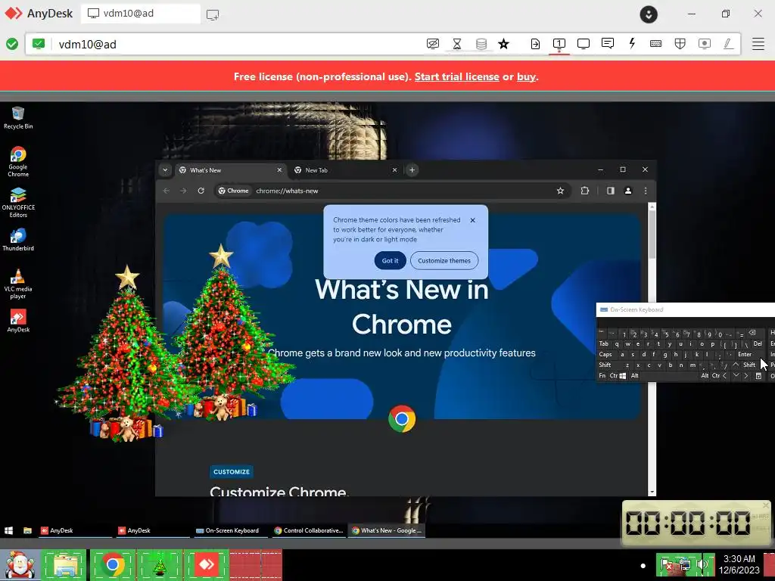Image resolution: width=775 pixels, height=581 pixels.
Task: Click the Chrome scrollbar down arrow
Action: [652, 492]
